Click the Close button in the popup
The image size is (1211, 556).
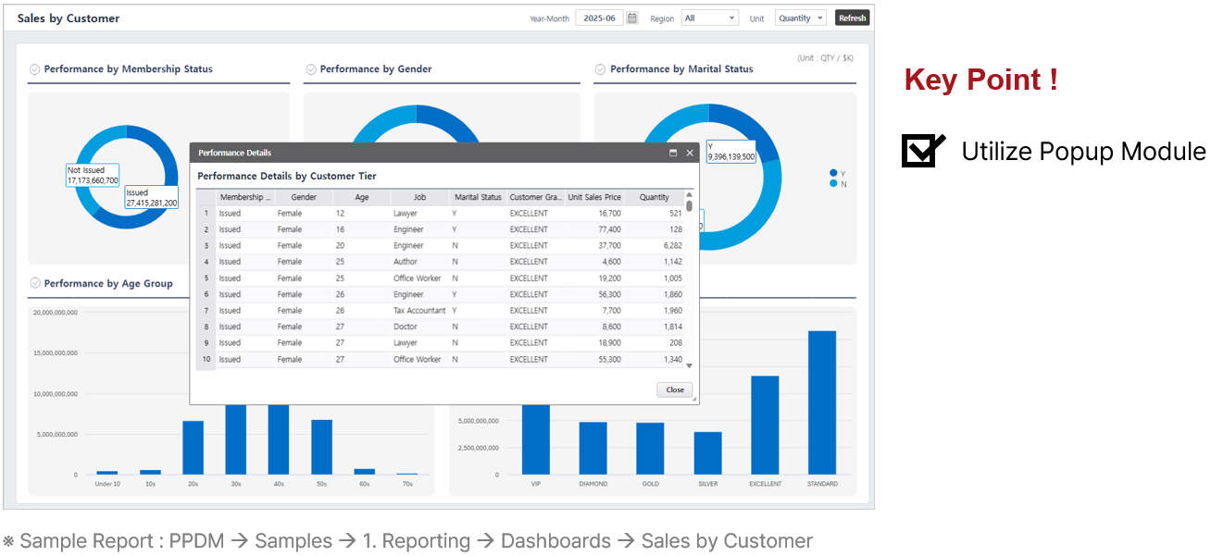coord(674,389)
